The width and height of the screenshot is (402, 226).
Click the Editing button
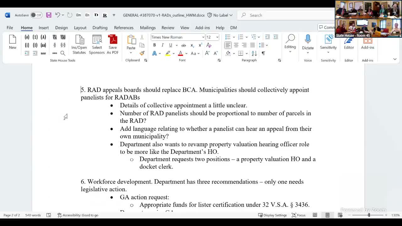point(290,44)
